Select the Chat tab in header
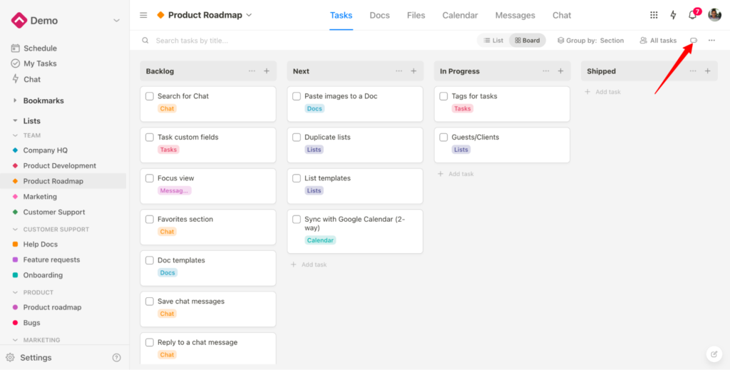 [562, 16]
